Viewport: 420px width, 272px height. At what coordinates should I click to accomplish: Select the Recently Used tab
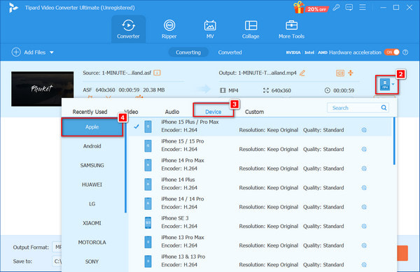click(90, 112)
